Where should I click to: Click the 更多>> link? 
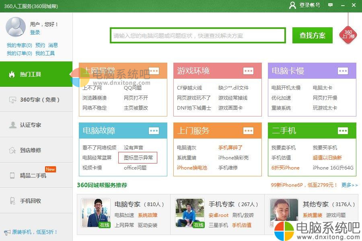[350, 185]
